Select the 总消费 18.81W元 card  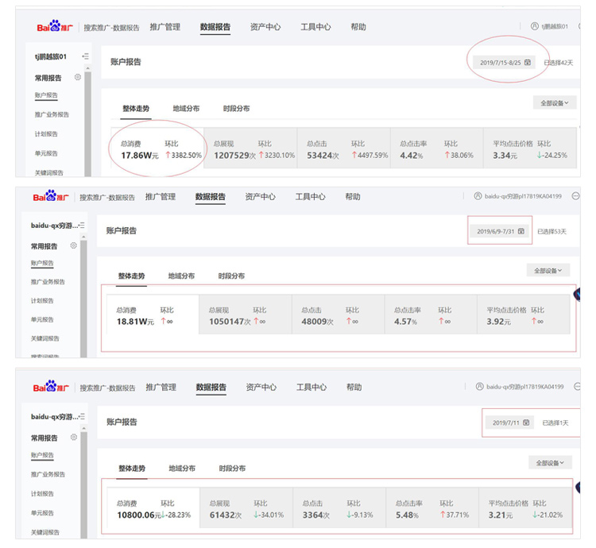click(153, 315)
